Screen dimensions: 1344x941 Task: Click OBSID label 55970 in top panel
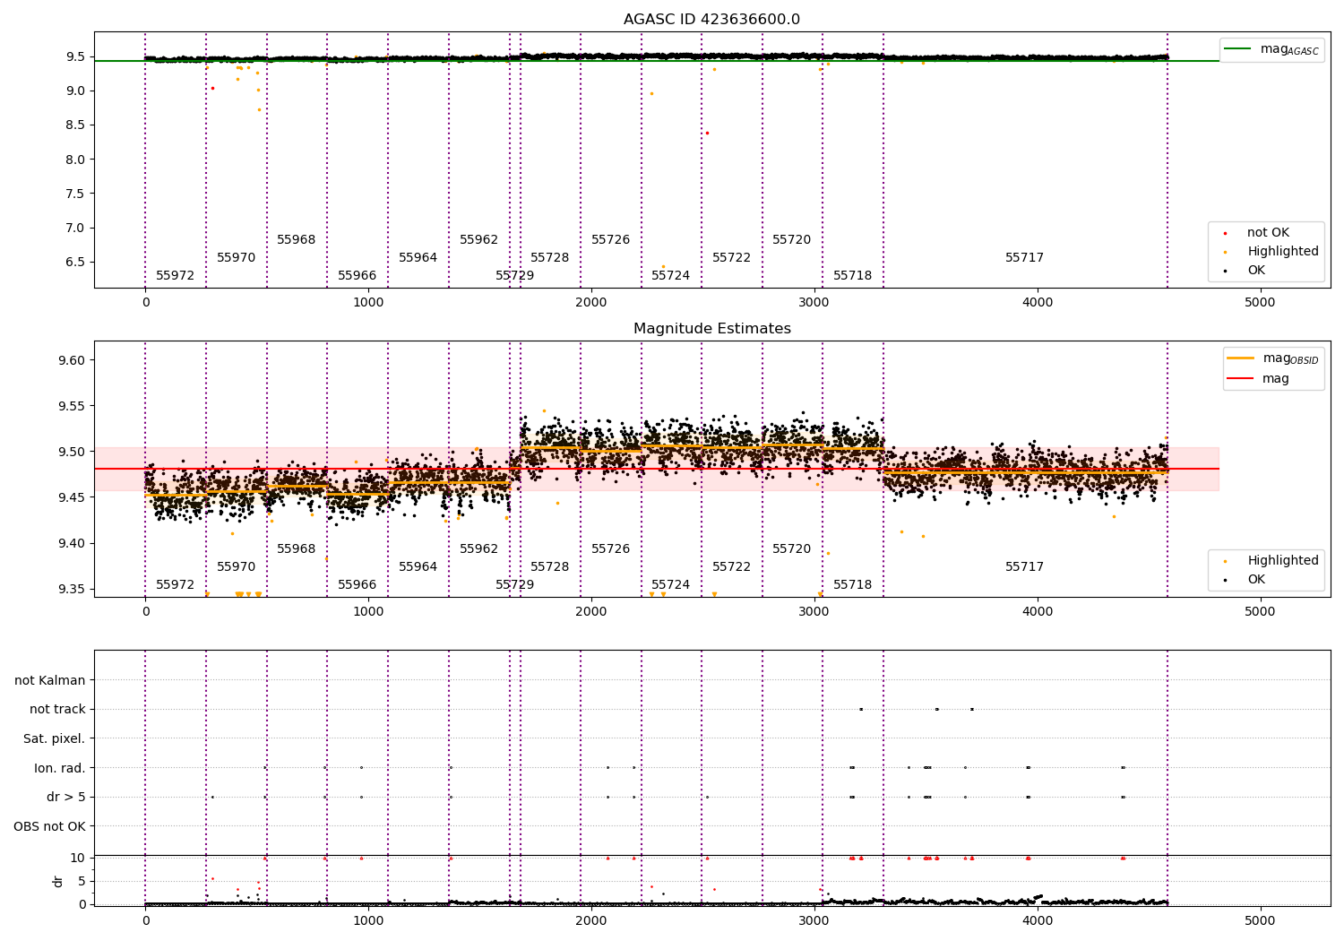[237, 258]
